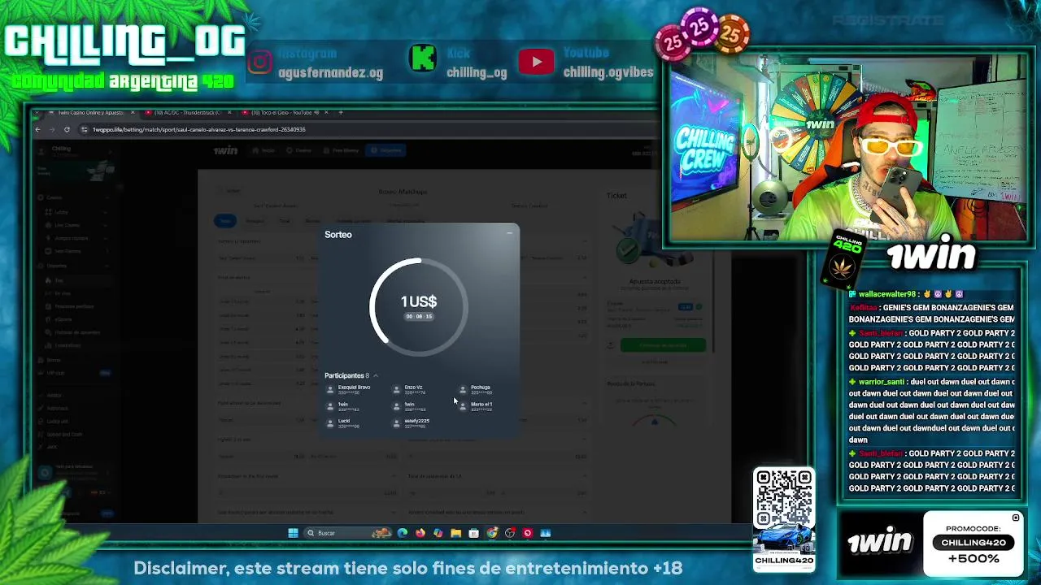Click the 00:08:15 countdown timer
This screenshot has height=585, width=1041.
[419, 316]
